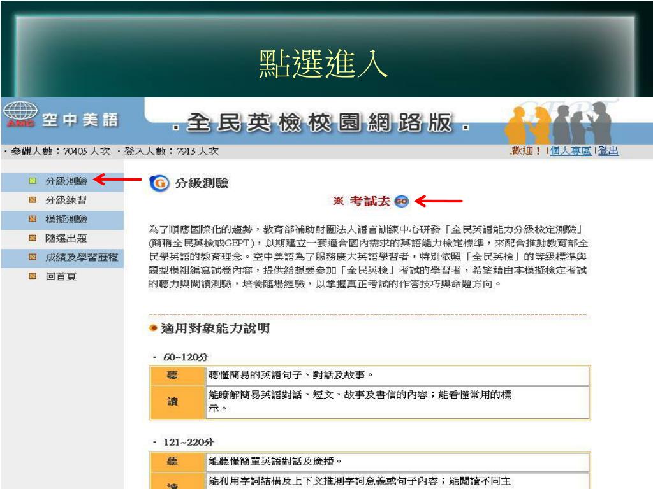Select 隨選出題 from the sidebar
653x489 pixels.
[x=66, y=238]
